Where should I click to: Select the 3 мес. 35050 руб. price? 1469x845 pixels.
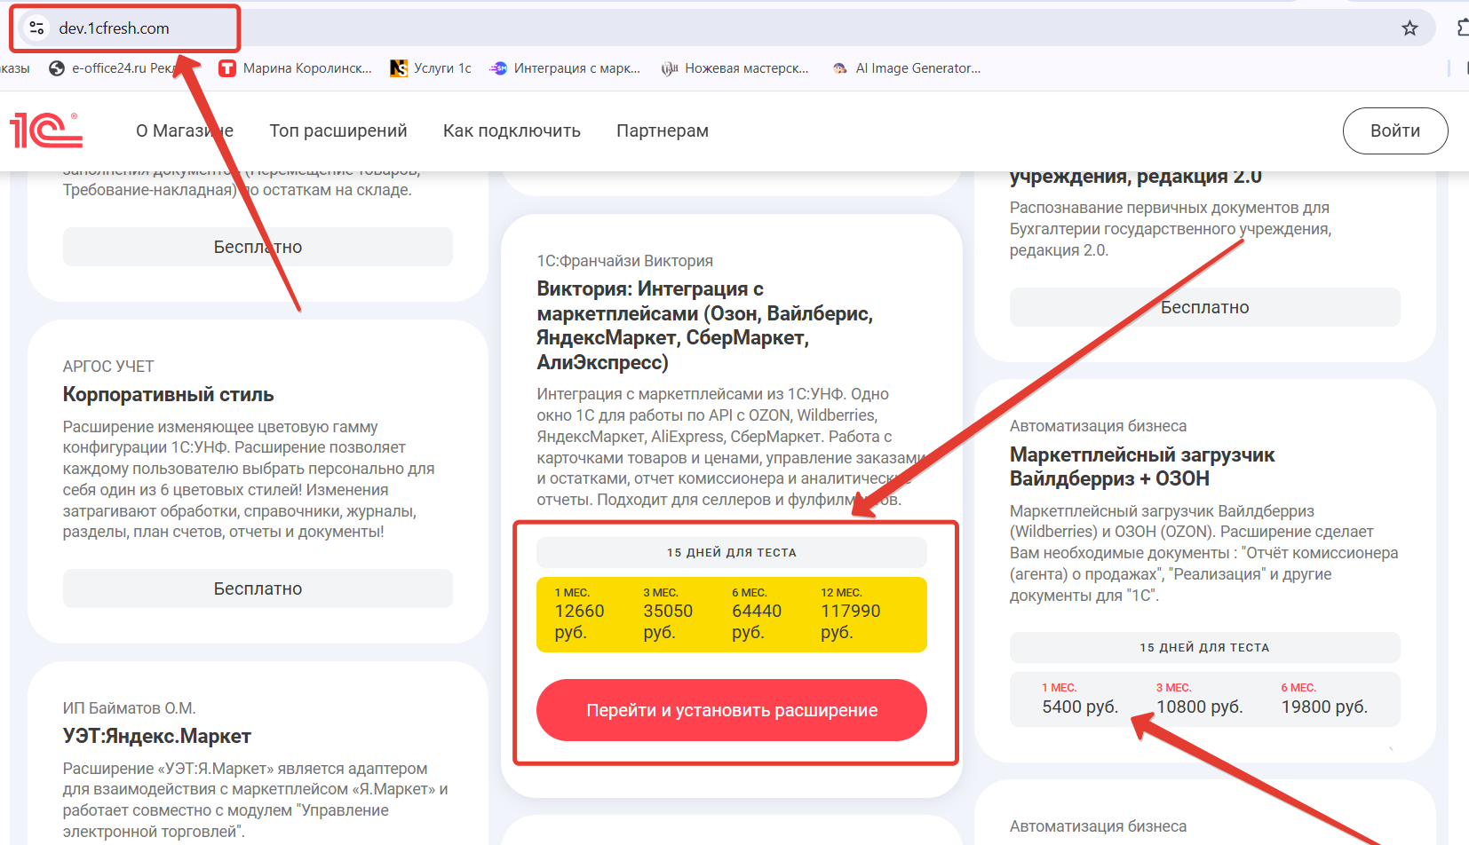pyautogui.click(x=668, y=614)
